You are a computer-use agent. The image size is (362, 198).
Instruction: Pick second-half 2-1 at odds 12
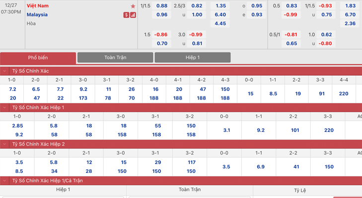click(89, 162)
